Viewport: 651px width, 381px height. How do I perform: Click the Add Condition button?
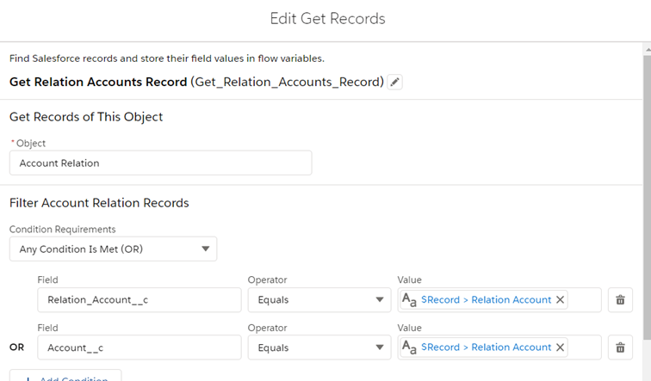65,378
